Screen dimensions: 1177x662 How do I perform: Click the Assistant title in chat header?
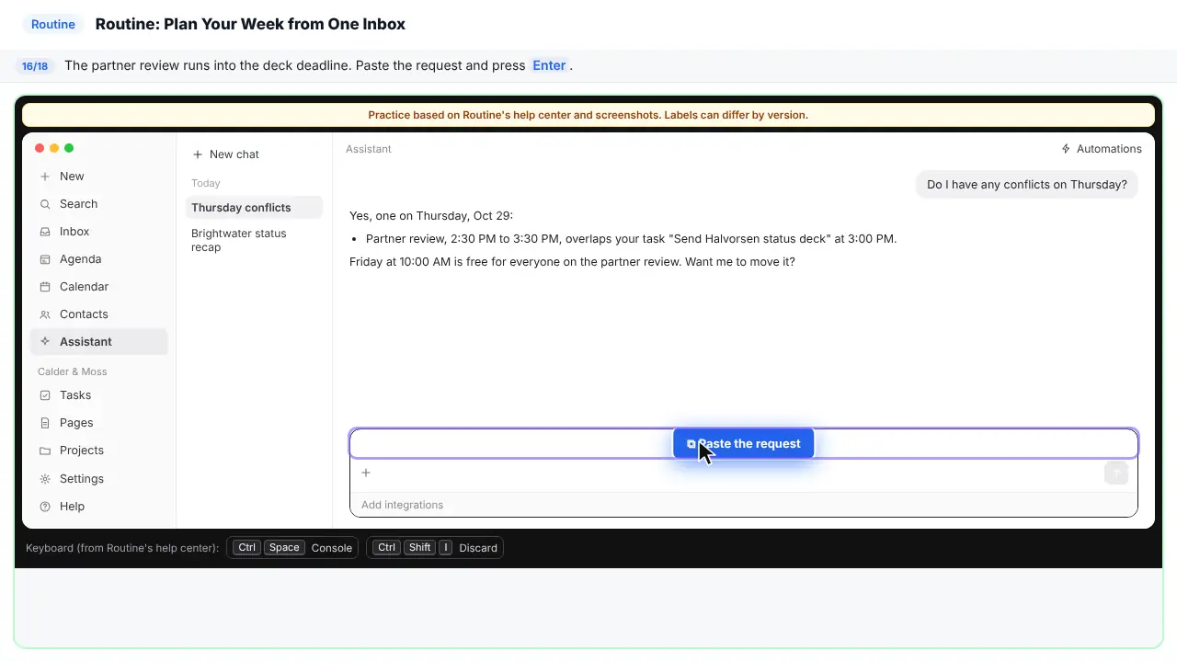pyautogui.click(x=369, y=149)
